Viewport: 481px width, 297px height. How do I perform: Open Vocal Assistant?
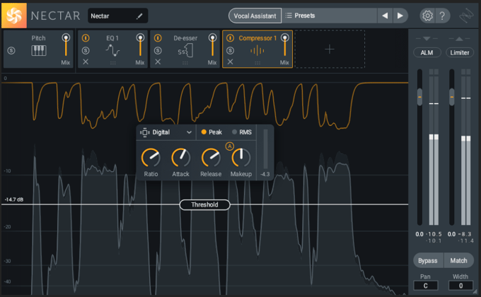(255, 16)
